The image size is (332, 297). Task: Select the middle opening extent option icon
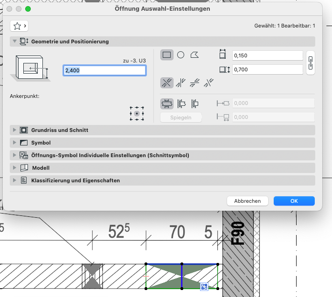click(x=181, y=104)
